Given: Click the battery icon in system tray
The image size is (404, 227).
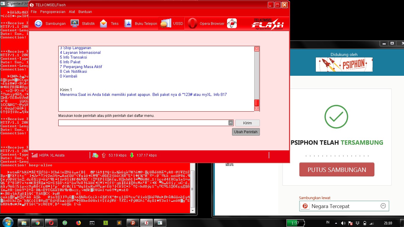Looking at the screenshot, I should pyautogui.click(x=365, y=223).
